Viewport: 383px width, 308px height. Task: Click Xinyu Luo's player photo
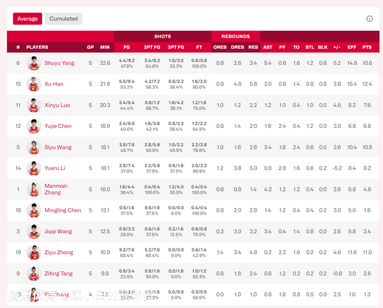[34, 105]
